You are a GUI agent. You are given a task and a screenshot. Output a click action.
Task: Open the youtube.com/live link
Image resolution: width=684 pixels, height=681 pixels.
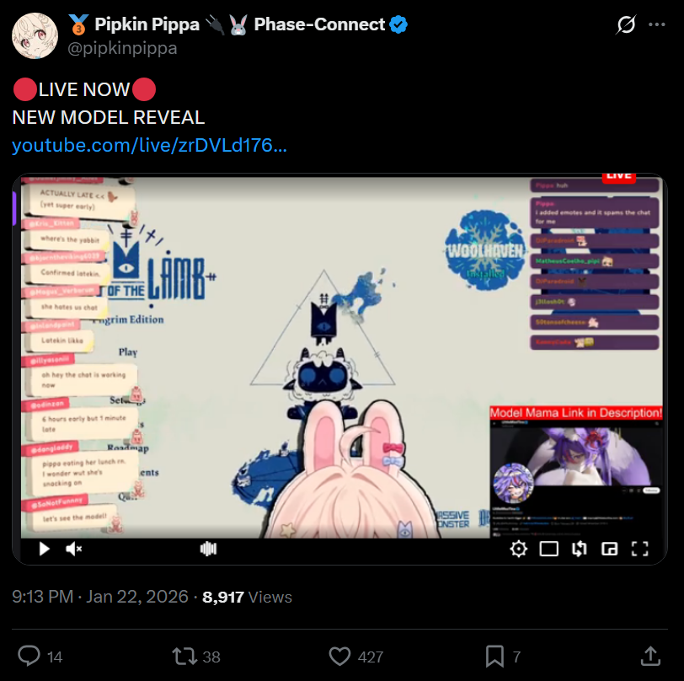[149, 145]
